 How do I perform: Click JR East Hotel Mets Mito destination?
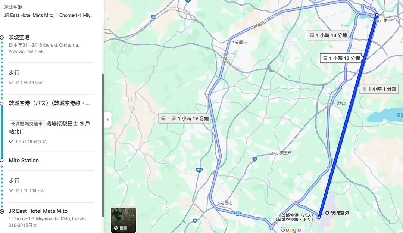point(38,211)
